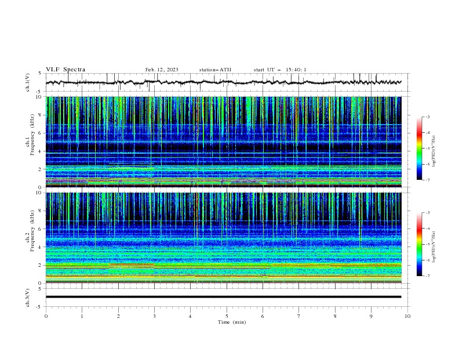Click the ch.1 color bar "log(PSD)(V²/Hz)" label

434,151
